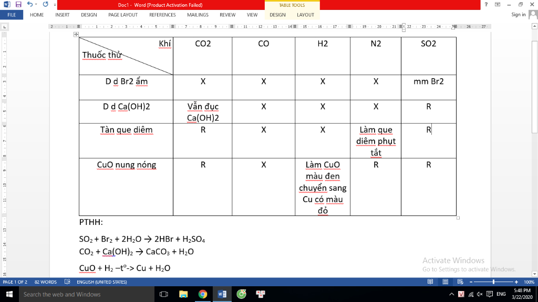The width and height of the screenshot is (538, 302).
Task: Open the REVIEW tab
Action: (227, 15)
